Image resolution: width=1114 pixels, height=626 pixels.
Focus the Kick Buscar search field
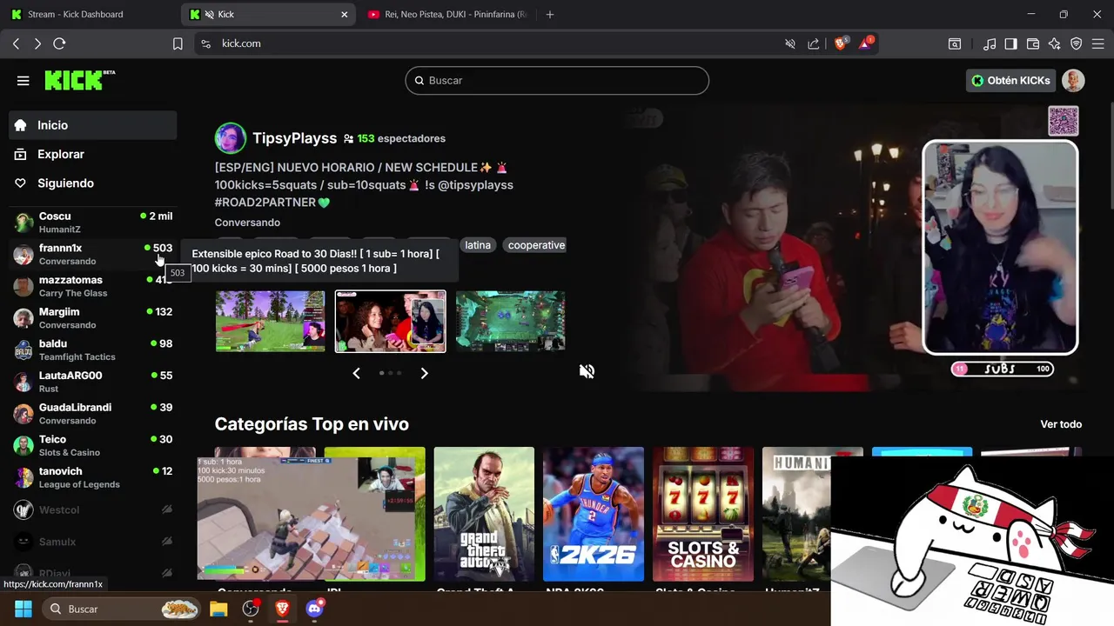tap(557, 80)
